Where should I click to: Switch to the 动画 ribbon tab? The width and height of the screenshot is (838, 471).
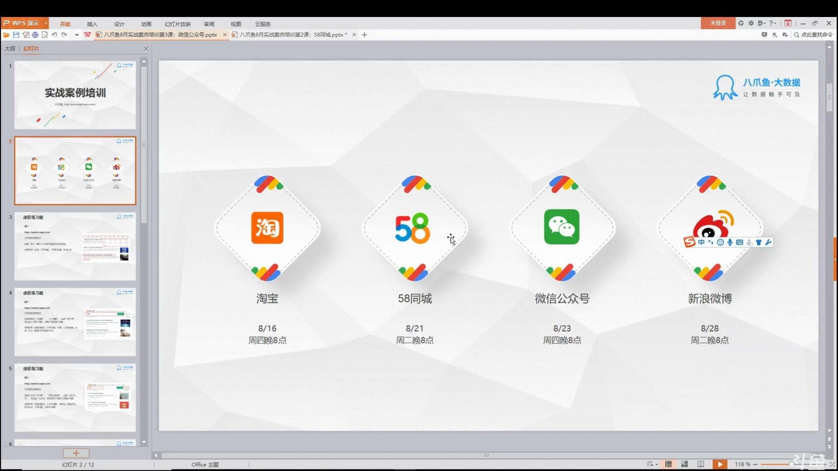tap(146, 24)
